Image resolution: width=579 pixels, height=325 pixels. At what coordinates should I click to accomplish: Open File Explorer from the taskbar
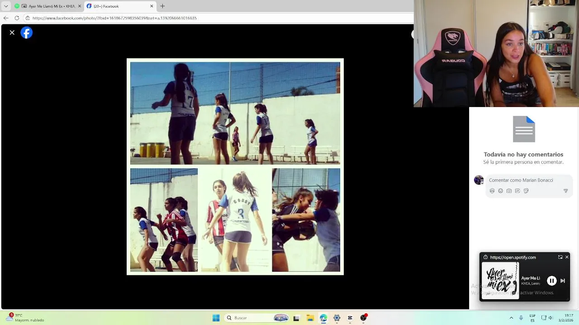pos(310,318)
